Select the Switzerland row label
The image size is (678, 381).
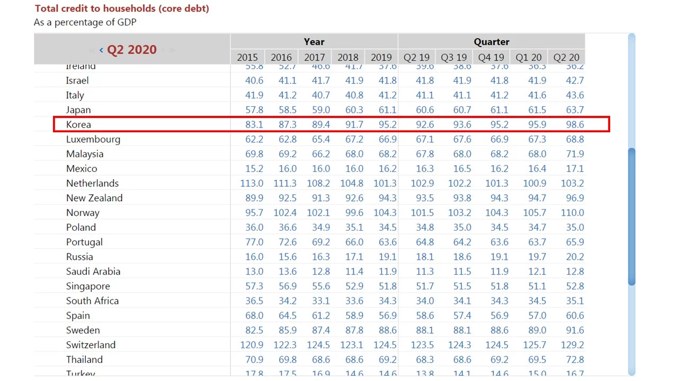[91, 344]
